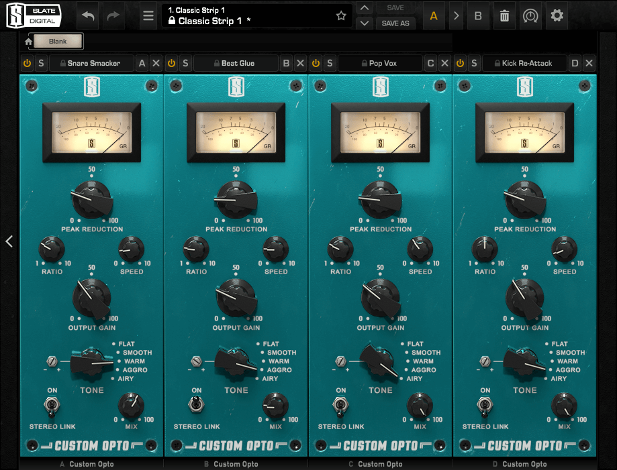Remove the Pop Vox module with X
Screen dimensions: 617x470
[445, 63]
